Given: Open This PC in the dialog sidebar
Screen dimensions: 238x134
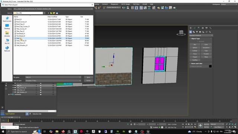Looking at the screenshot, I should pyautogui.click(x=7, y=41).
